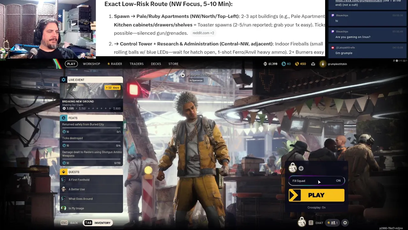Click the Live Event panel header
408x230 pixels.
[91, 80]
